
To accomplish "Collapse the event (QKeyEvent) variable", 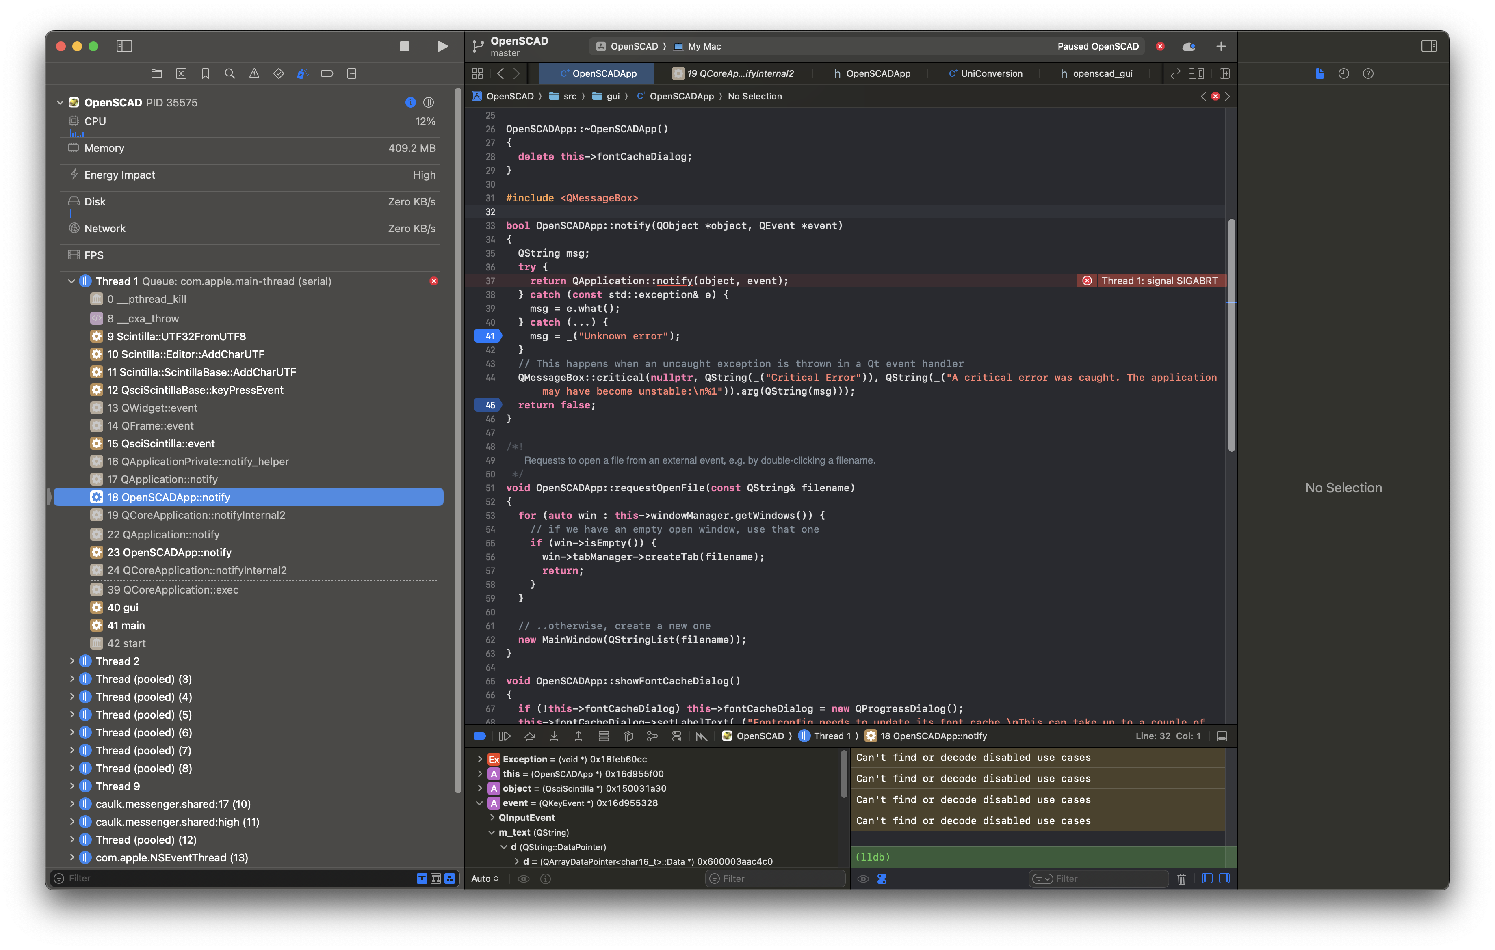I will tap(479, 803).
